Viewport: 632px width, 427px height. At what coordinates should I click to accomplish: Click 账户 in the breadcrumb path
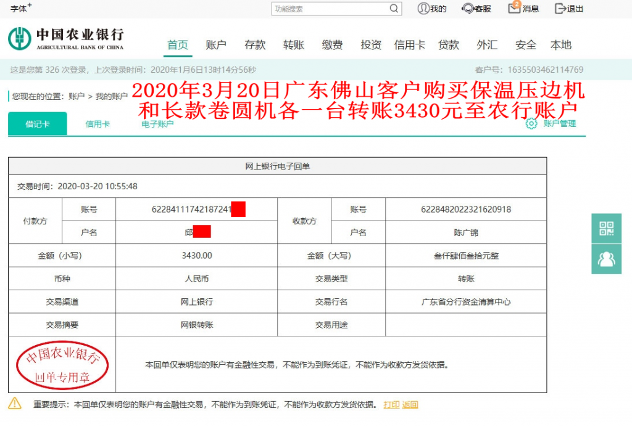(75, 96)
